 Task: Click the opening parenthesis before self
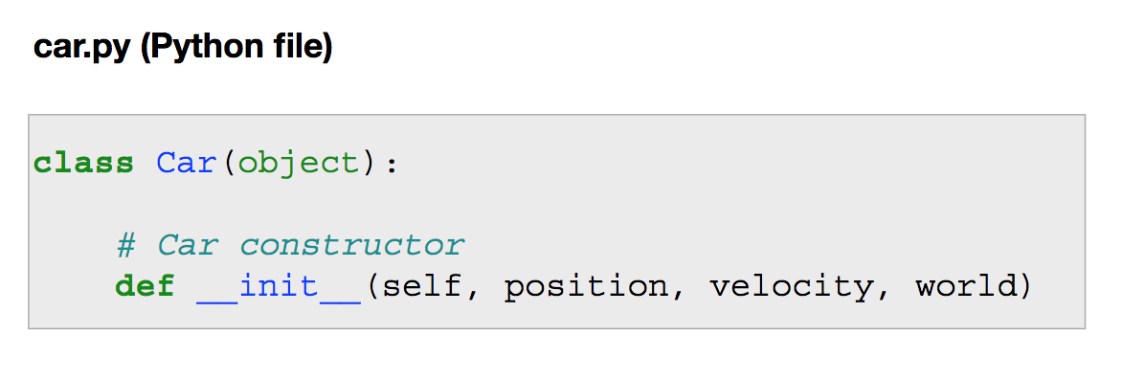(x=372, y=288)
